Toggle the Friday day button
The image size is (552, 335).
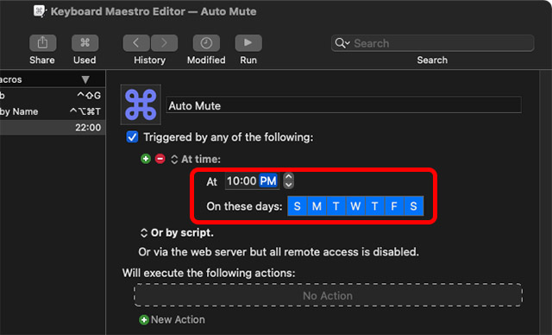(x=394, y=206)
